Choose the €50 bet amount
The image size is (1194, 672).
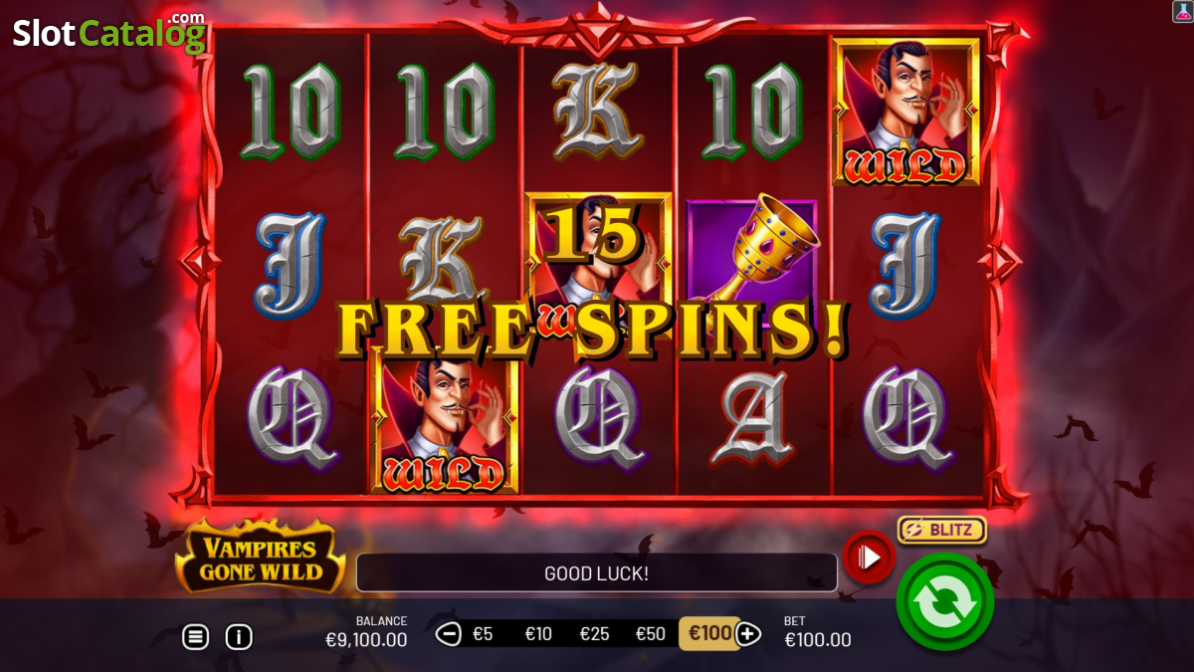[651, 634]
